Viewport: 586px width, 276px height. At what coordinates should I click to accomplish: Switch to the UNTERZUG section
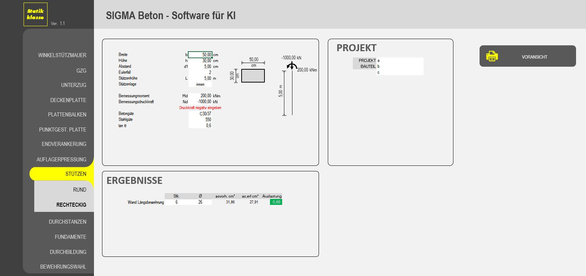point(73,85)
